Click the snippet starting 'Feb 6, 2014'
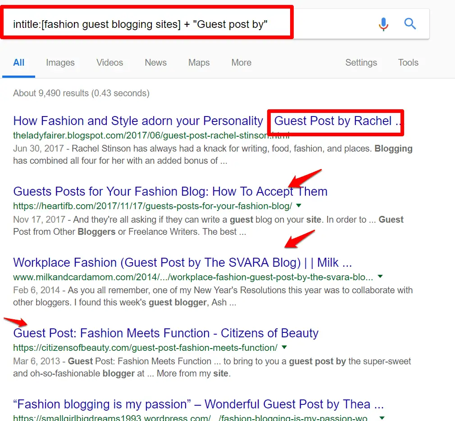 (x=213, y=296)
